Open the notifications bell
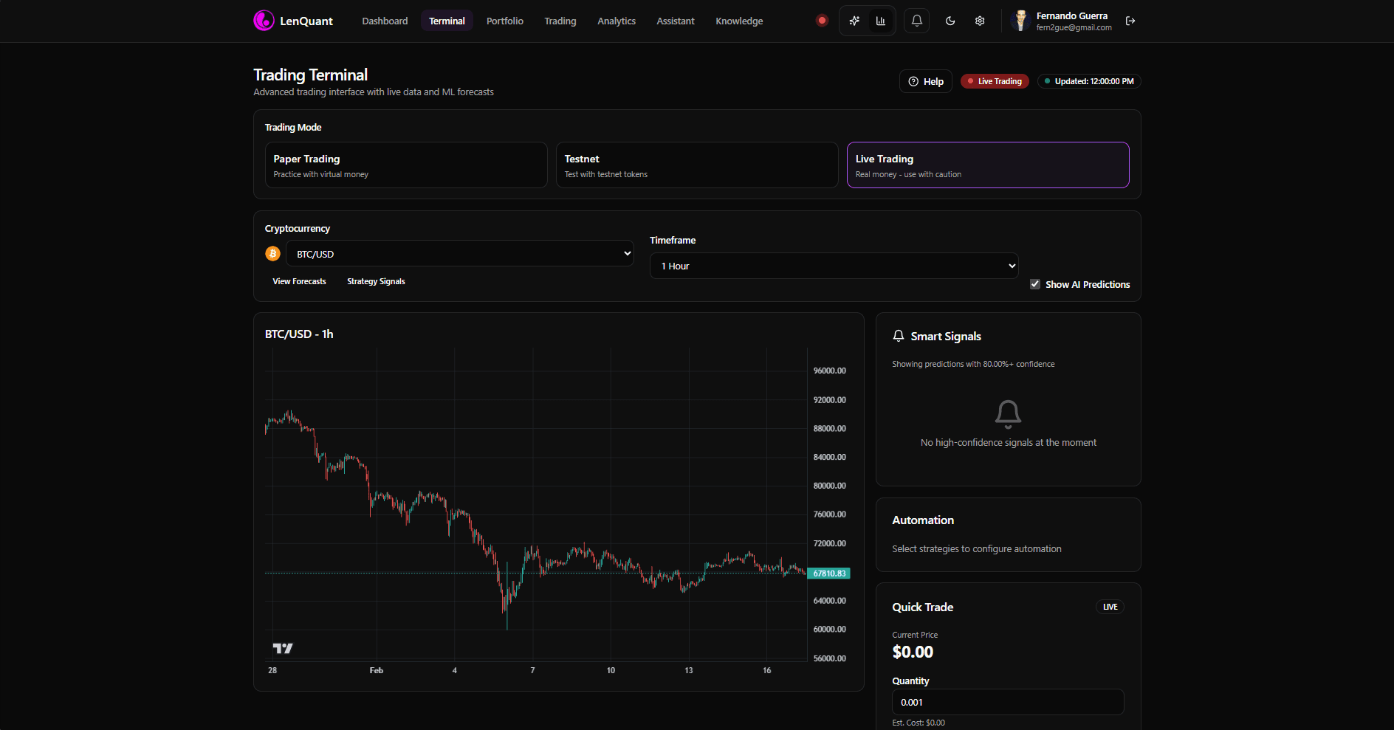1394x730 pixels. pyautogui.click(x=916, y=21)
